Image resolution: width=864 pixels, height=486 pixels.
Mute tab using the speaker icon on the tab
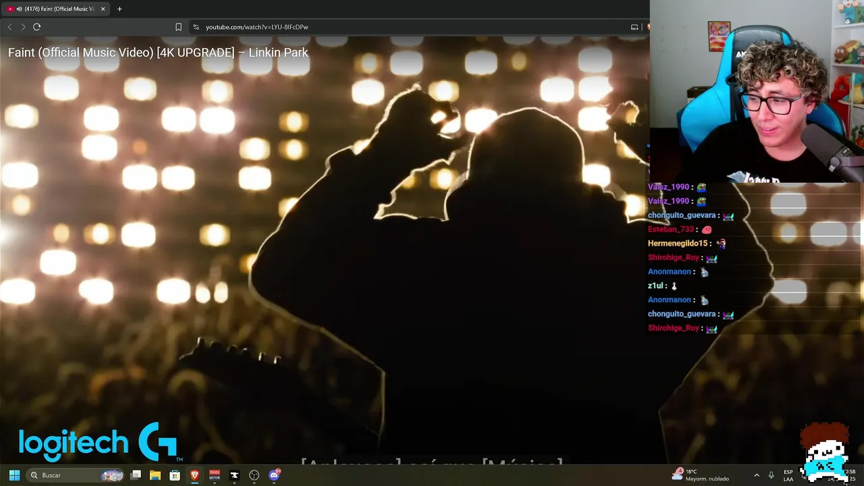tap(19, 9)
